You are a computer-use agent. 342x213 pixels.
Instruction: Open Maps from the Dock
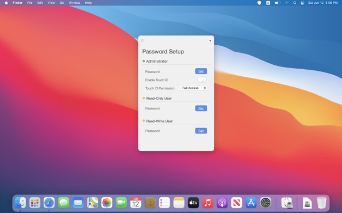coord(92,203)
